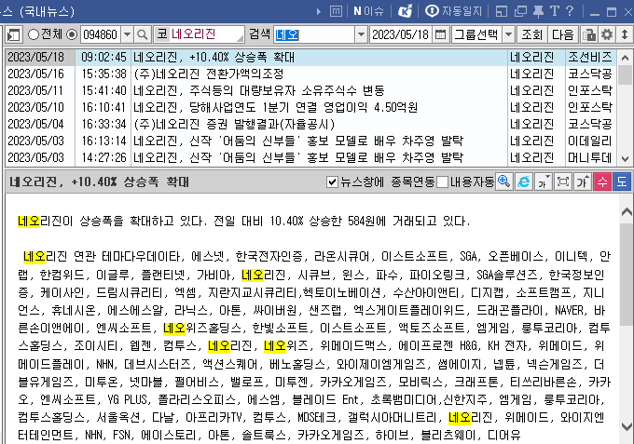Click the news list scrollbar thumb
This screenshot has width=634, height=444.
625,75
